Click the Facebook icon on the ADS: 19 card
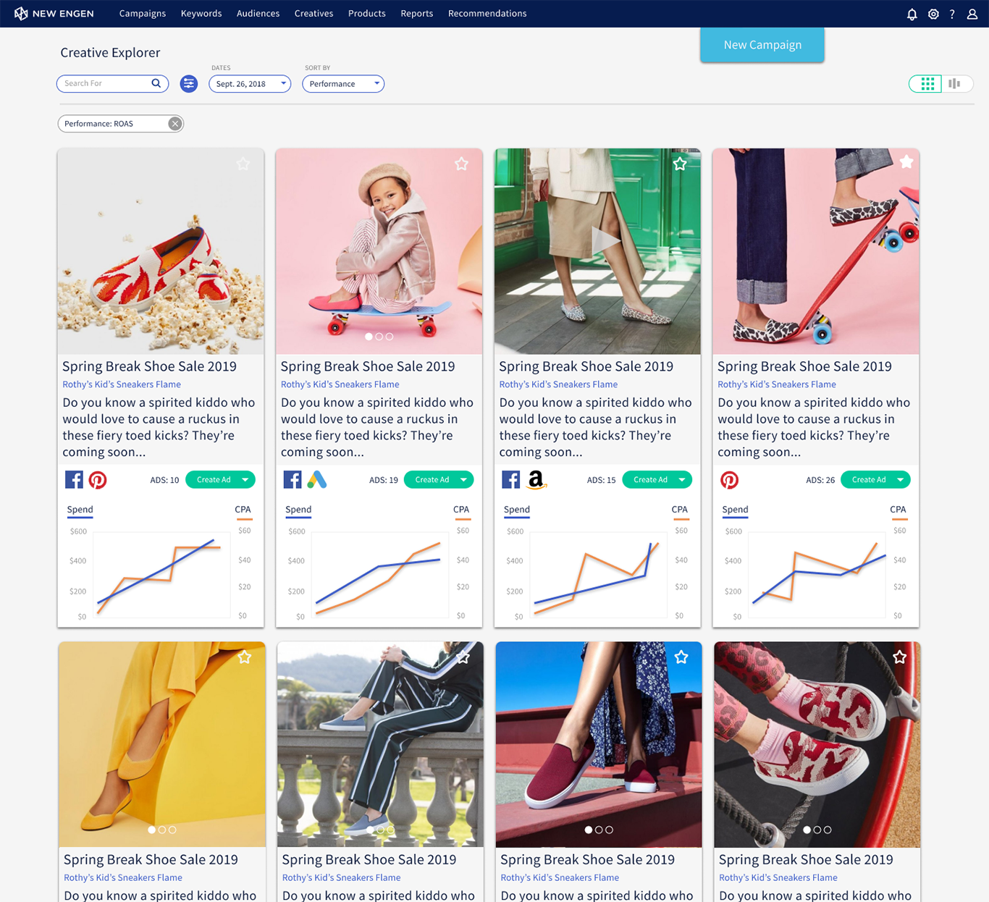 point(293,479)
